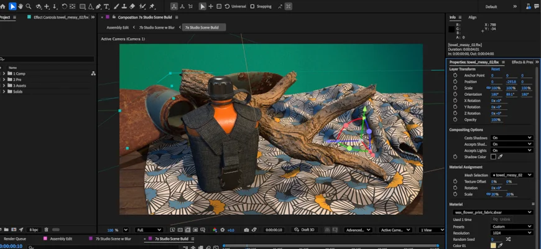Open wax_flower_print_fabric.sbsar material dropdown
Viewport: 541px width, 249px height.
tap(493, 212)
